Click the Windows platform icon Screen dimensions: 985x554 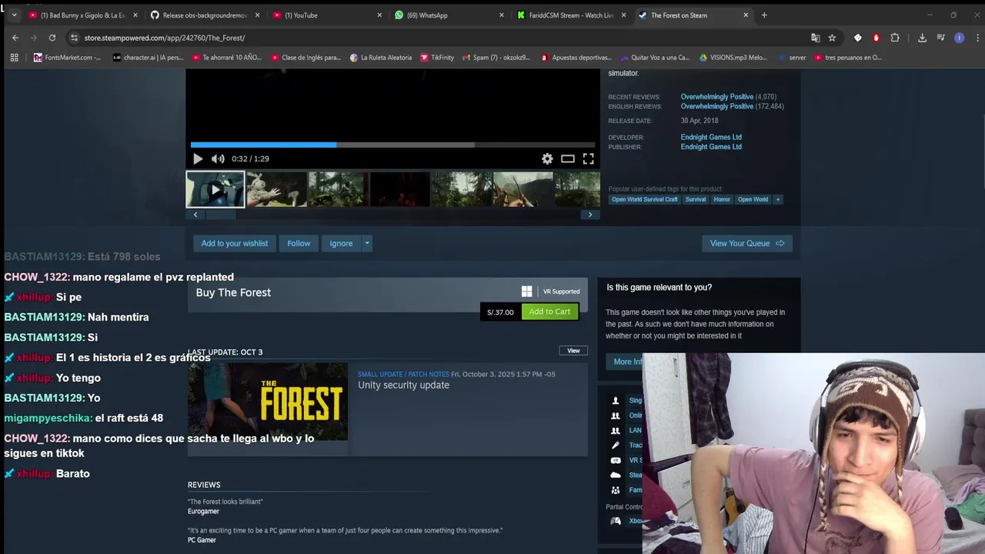pyautogui.click(x=527, y=292)
